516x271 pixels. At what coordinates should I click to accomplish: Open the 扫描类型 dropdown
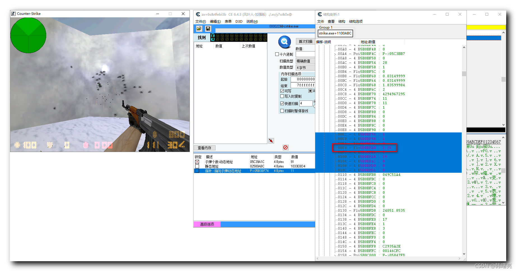click(x=305, y=61)
